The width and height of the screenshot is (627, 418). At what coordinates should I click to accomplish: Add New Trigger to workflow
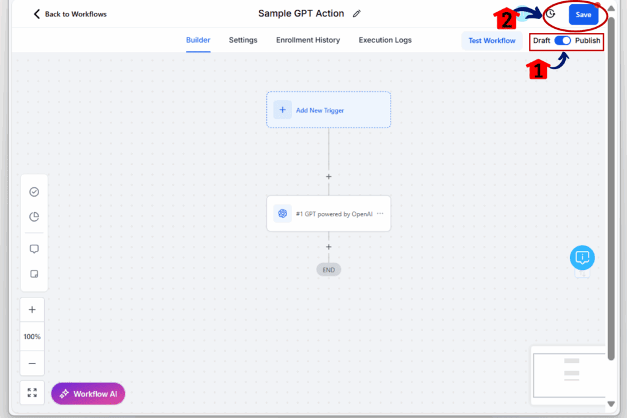[x=329, y=110]
